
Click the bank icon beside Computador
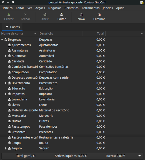[x=9, y=72]
